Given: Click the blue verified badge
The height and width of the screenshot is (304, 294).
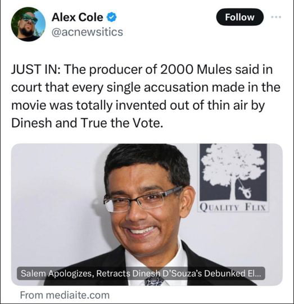Looking at the screenshot, I should coord(112,17).
